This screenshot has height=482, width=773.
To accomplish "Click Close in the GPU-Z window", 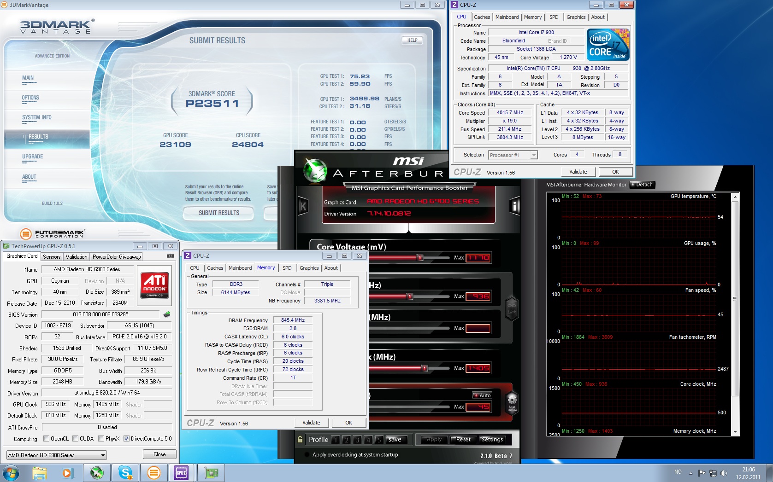I will (x=159, y=454).
